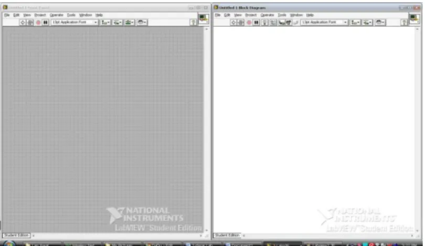The image size is (425, 246).
Task: Open Align Objects menu in Block Diagram
Action: click(x=355, y=22)
